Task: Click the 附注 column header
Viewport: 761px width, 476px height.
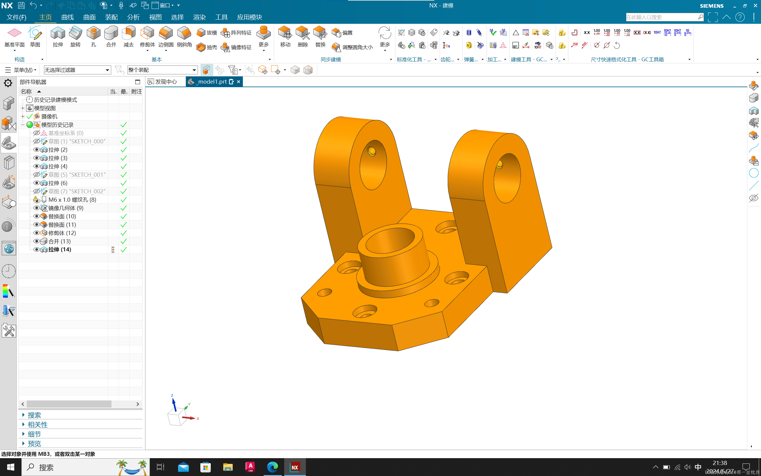Action: pos(136,91)
